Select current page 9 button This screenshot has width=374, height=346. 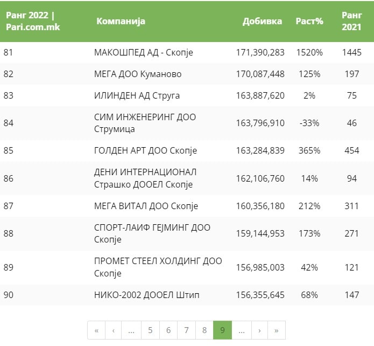223,330
